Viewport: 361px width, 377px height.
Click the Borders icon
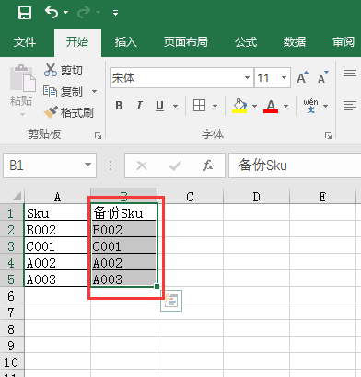click(200, 106)
